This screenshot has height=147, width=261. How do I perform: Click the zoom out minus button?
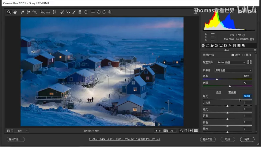pyautogui.click(x=9, y=131)
